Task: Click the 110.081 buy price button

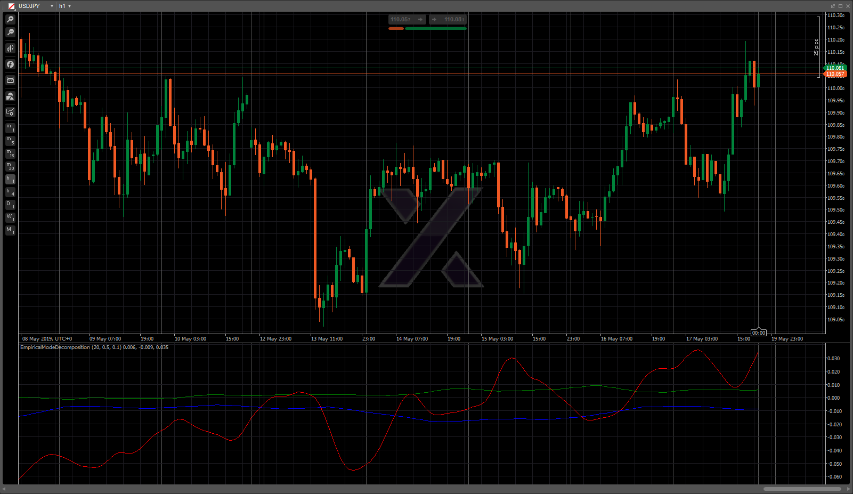Action: (448, 20)
